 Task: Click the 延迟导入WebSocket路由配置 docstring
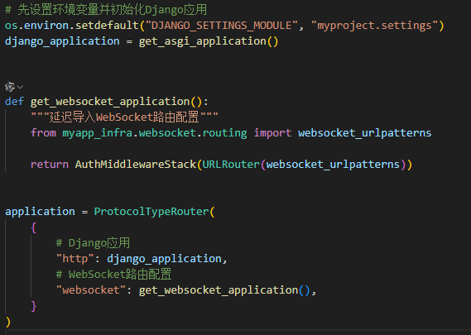point(124,117)
